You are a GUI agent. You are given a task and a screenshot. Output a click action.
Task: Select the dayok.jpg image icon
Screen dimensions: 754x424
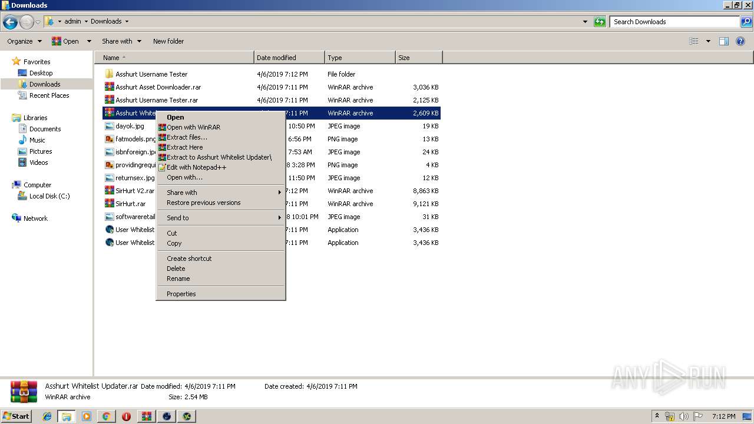[x=109, y=126]
